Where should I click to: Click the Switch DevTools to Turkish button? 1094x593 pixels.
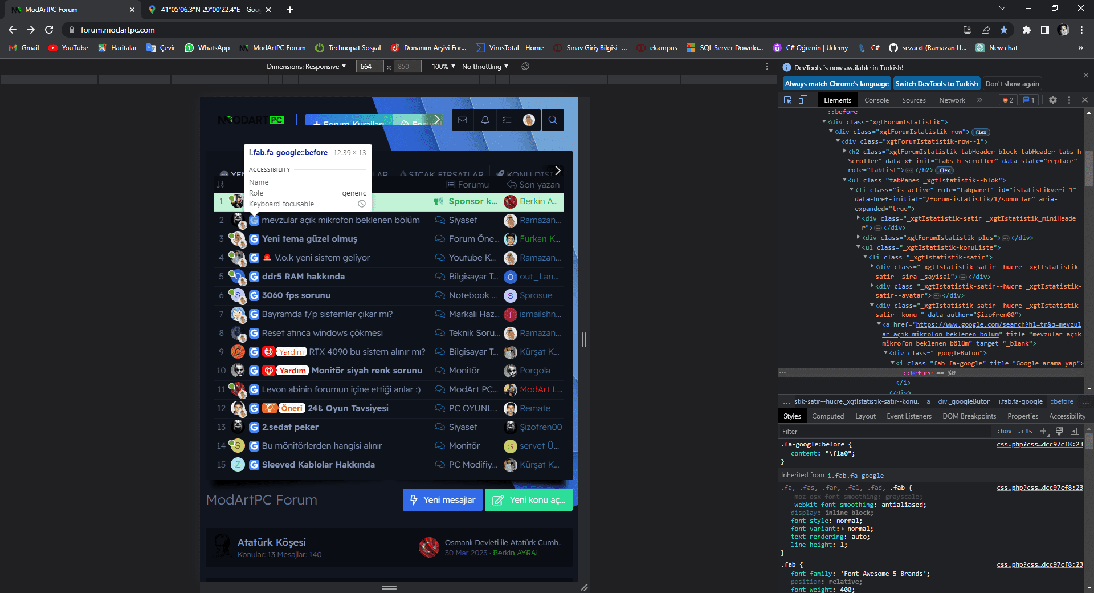936,84
